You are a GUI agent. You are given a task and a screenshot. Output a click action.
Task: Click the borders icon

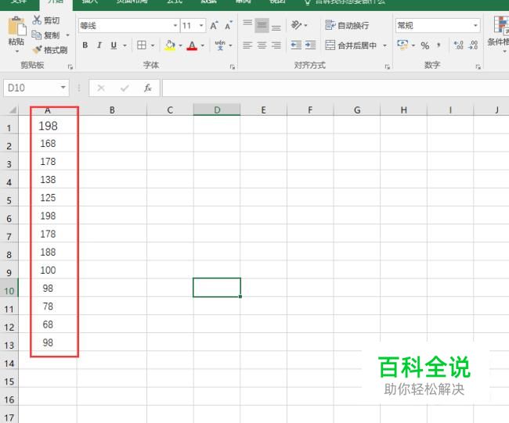[142, 45]
